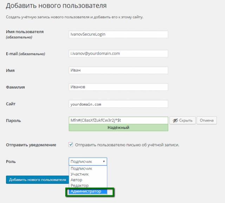Viewport: 225px width, 203px height.
Task: Click the eye icon to hide password
Action: click(x=175, y=120)
